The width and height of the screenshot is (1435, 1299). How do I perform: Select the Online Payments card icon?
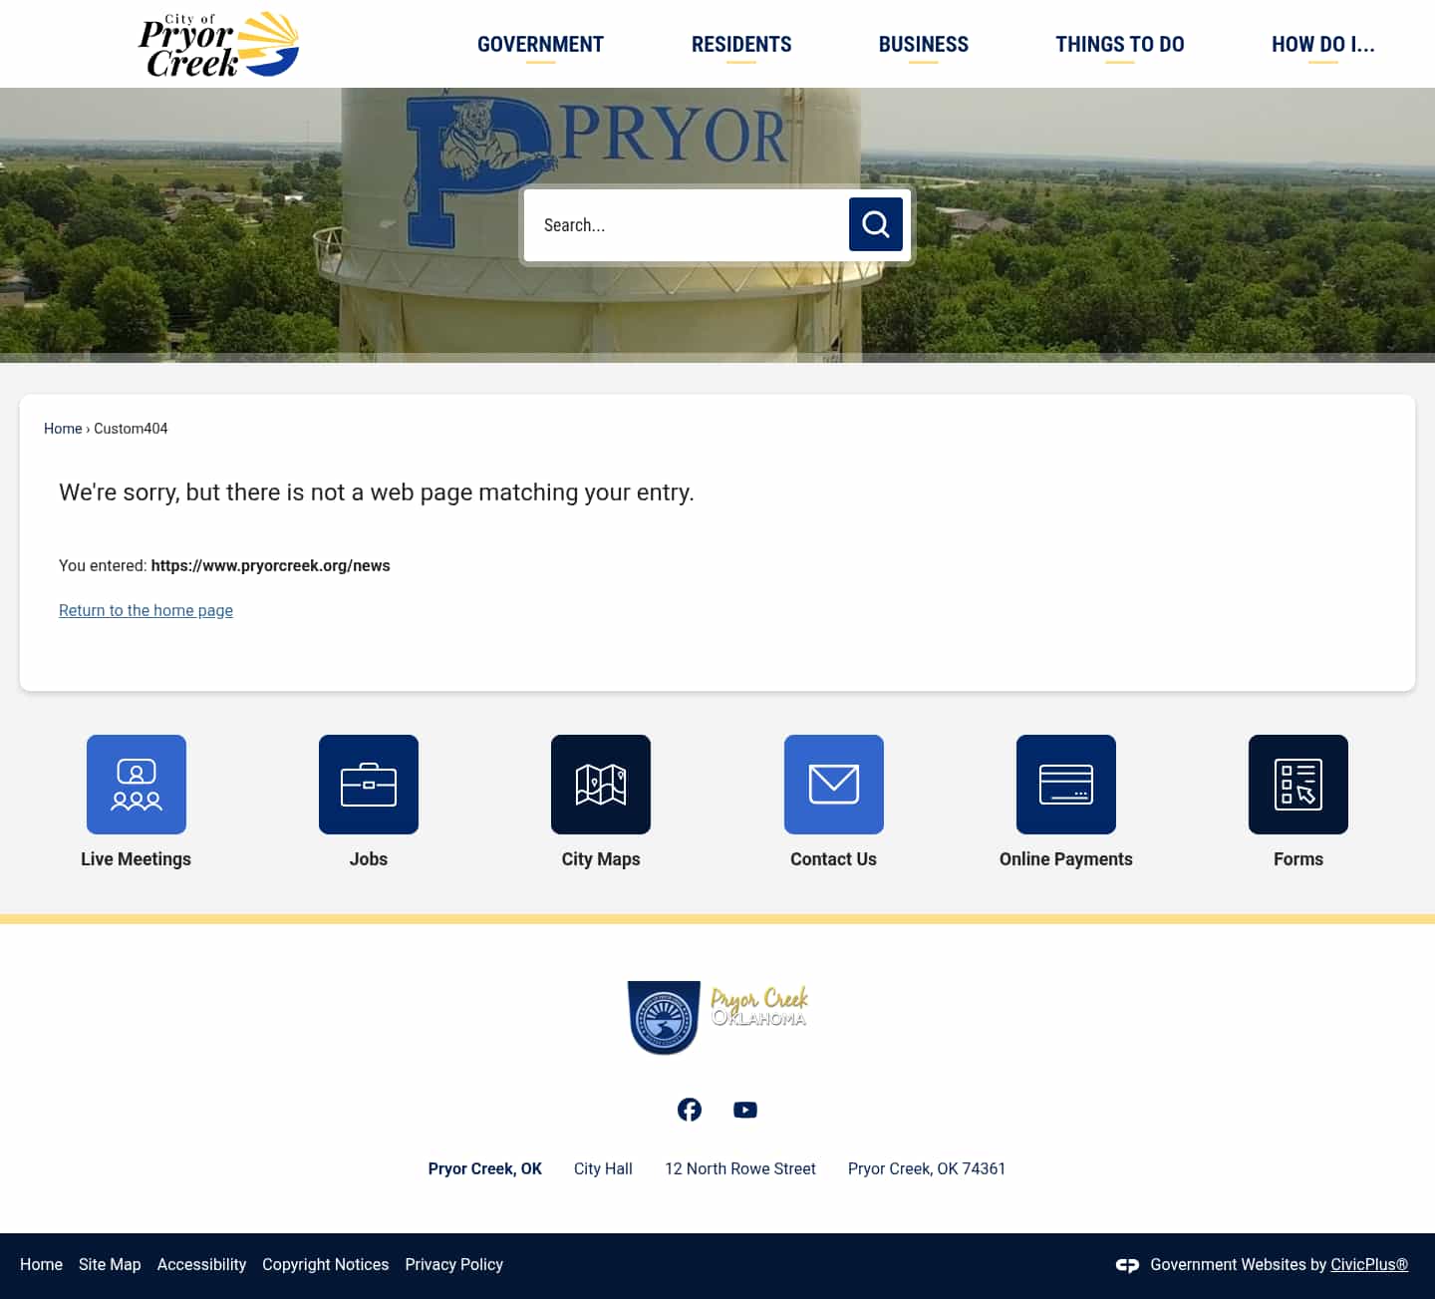coord(1065,785)
